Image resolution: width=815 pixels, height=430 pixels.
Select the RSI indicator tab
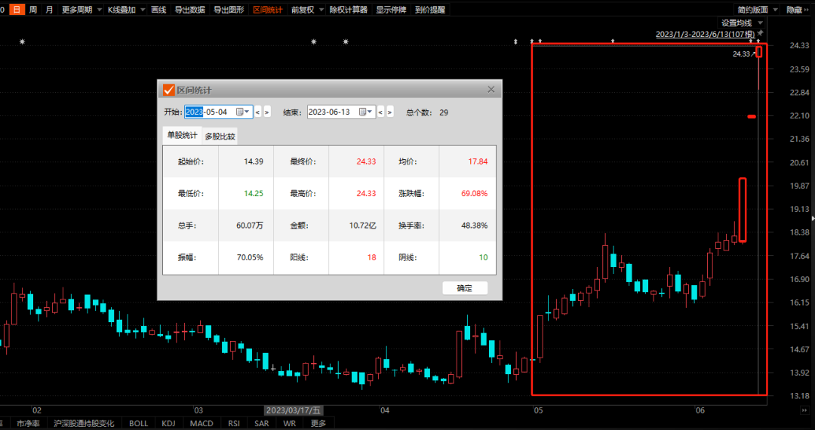click(x=234, y=423)
